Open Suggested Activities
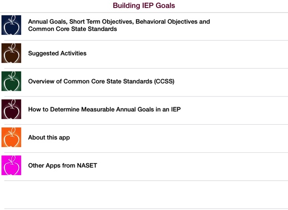 click(144, 55)
